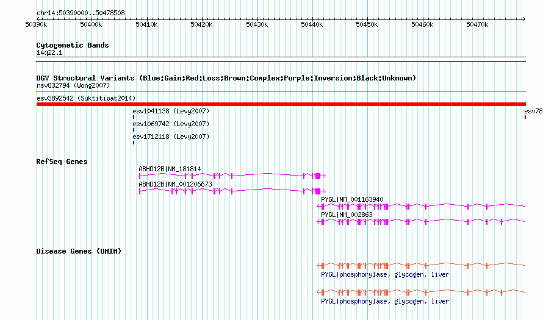Click the lower orange OMIM PYGL glyph
This screenshot has height=320, width=543.
click(x=421, y=293)
